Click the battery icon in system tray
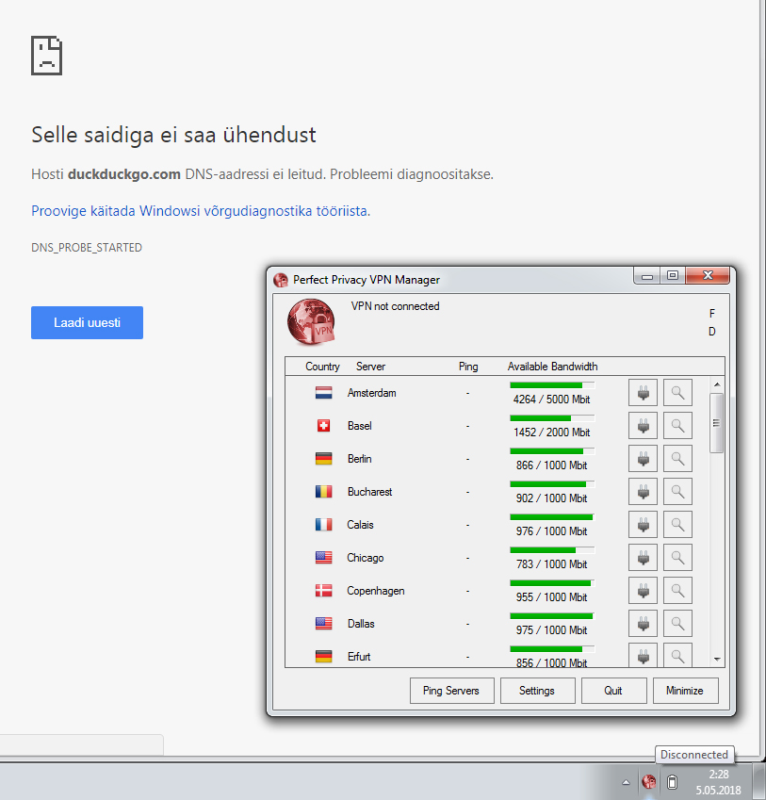The width and height of the screenshot is (766, 800). point(672,781)
